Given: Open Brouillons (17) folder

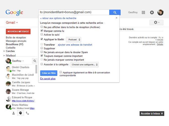Looking at the screenshot, I should tap(15, 44).
